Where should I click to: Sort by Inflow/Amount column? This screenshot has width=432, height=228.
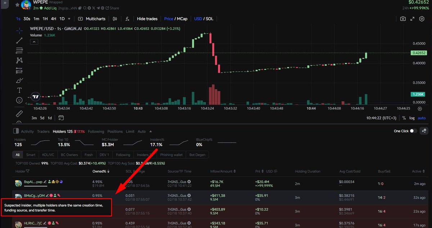[223, 172]
